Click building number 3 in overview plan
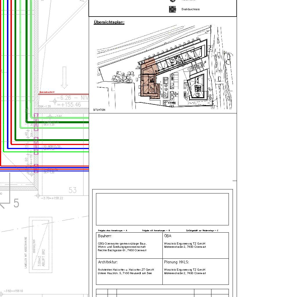 point(198,95)
